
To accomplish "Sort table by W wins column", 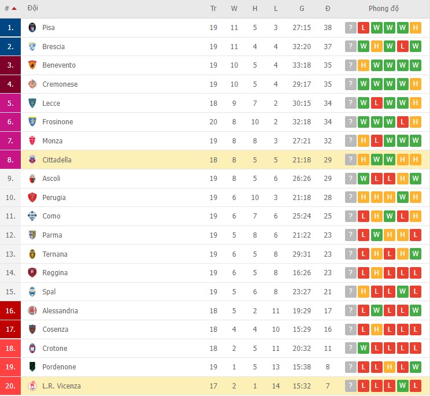I will tap(234, 9).
